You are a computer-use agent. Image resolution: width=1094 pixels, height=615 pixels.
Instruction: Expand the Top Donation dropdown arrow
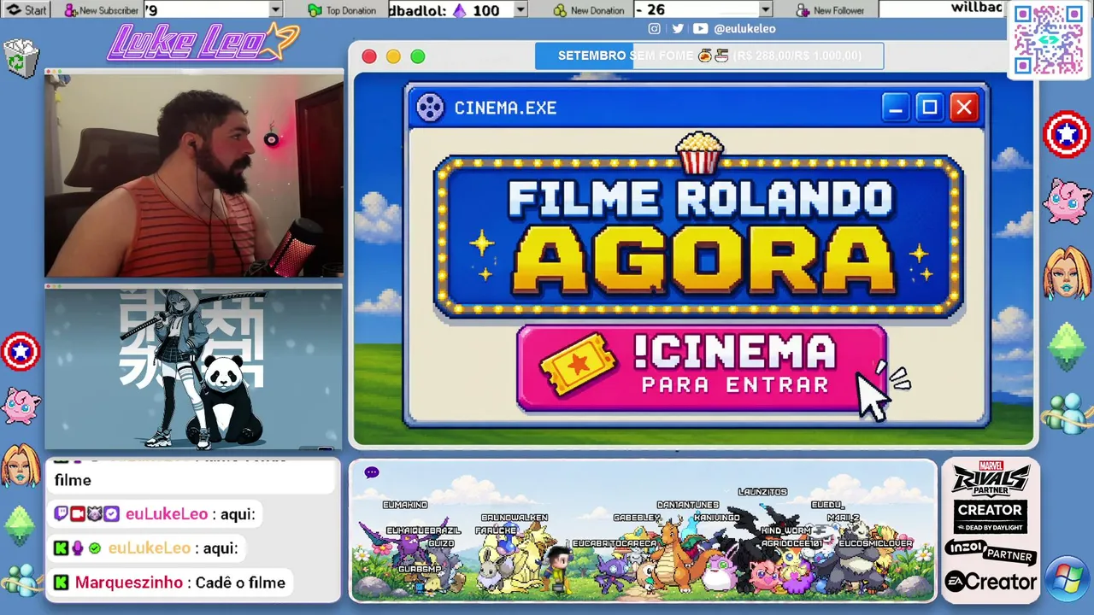coord(521,10)
